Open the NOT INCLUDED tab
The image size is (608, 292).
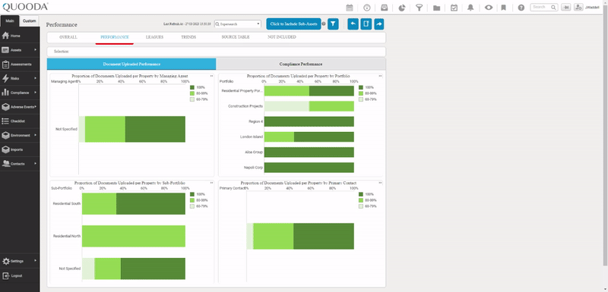coord(281,37)
